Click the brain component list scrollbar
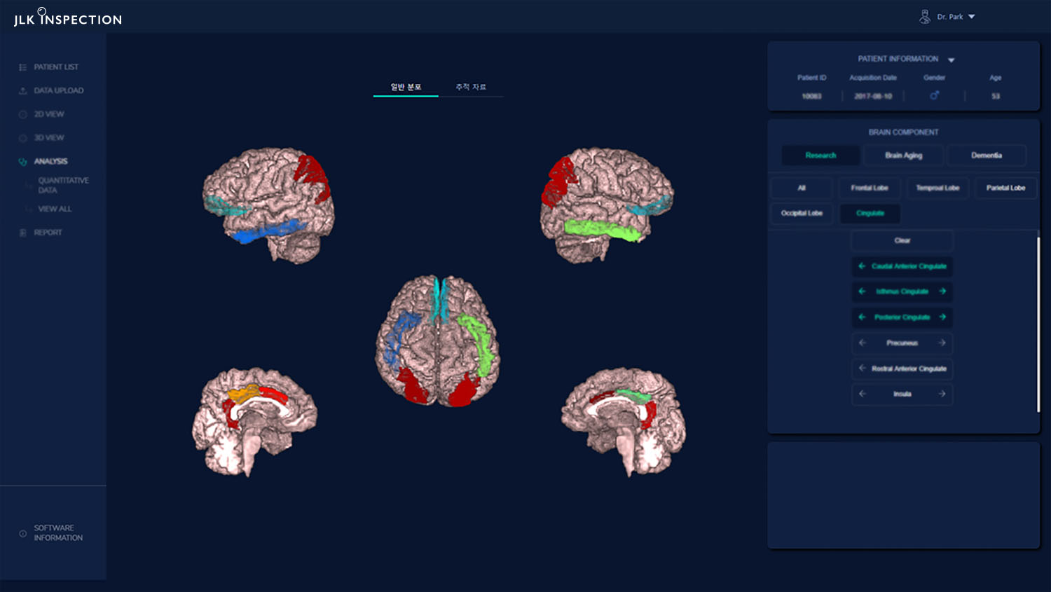Image resolution: width=1051 pixels, height=592 pixels. pos(1038,324)
